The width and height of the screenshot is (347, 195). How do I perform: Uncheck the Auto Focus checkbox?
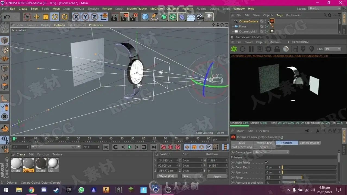pos(266,162)
